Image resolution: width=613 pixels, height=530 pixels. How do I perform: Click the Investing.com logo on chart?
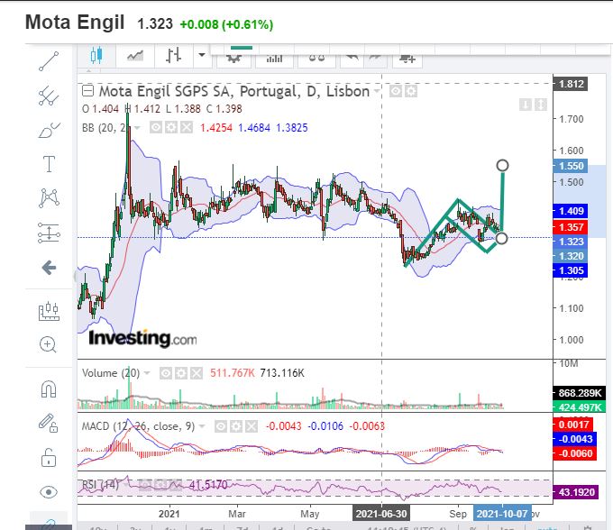[142, 338]
